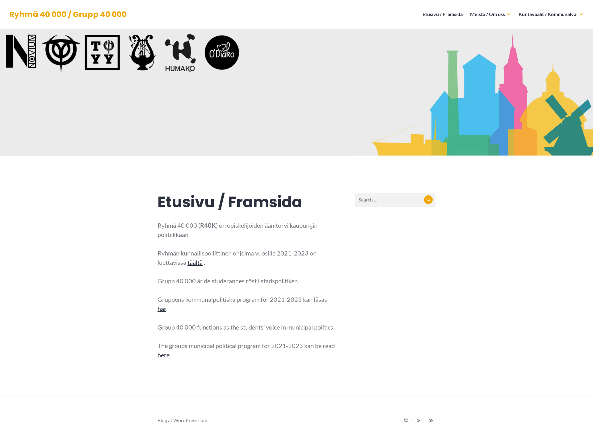Click the second footer action icon

point(418,420)
